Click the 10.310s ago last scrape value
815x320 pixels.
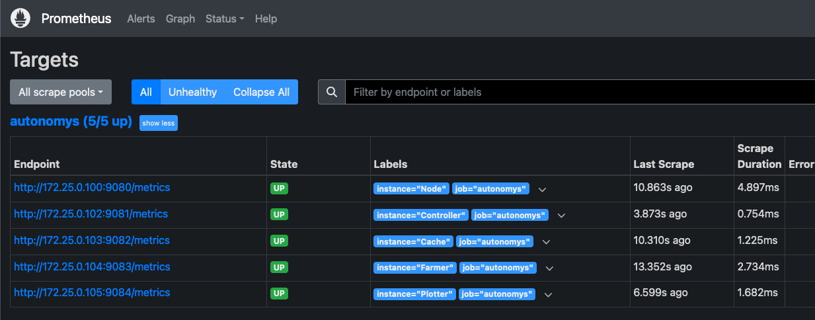[x=662, y=241]
